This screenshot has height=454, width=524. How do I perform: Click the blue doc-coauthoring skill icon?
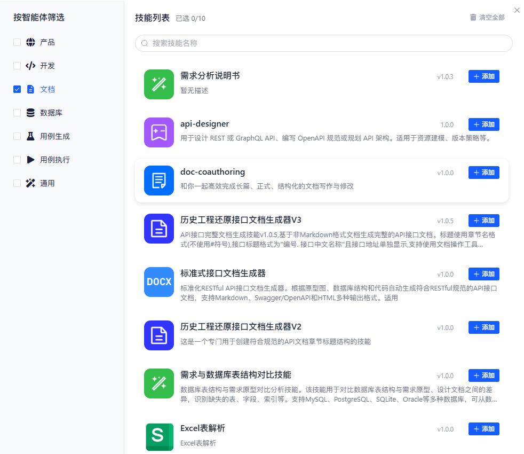(158, 181)
